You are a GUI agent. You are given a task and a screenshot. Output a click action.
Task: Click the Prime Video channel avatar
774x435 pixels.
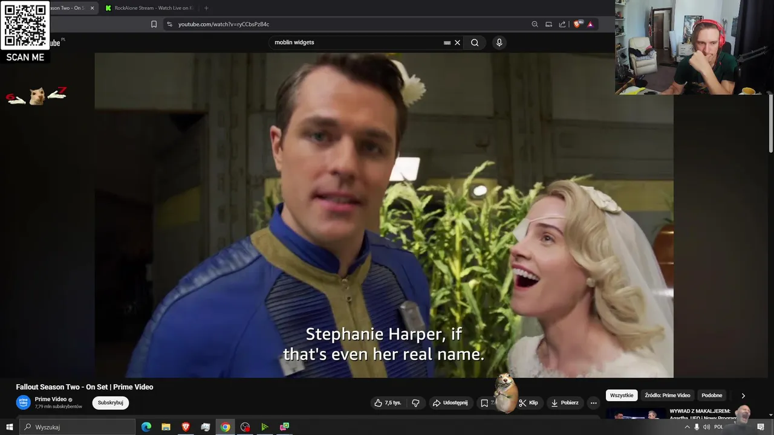click(24, 402)
